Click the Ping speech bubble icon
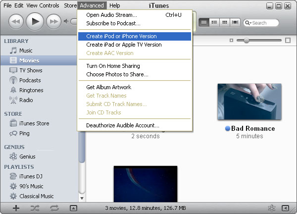The image size is (297, 214). click(x=13, y=133)
